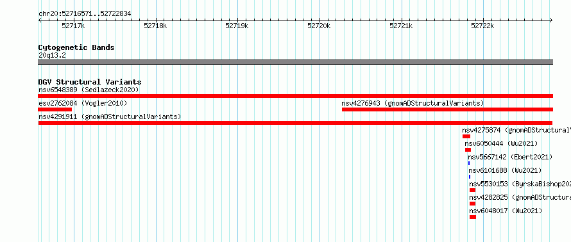Open nsv4282825 gnomAD variant label
The height and width of the screenshot is (242, 571).
pyautogui.click(x=520, y=198)
